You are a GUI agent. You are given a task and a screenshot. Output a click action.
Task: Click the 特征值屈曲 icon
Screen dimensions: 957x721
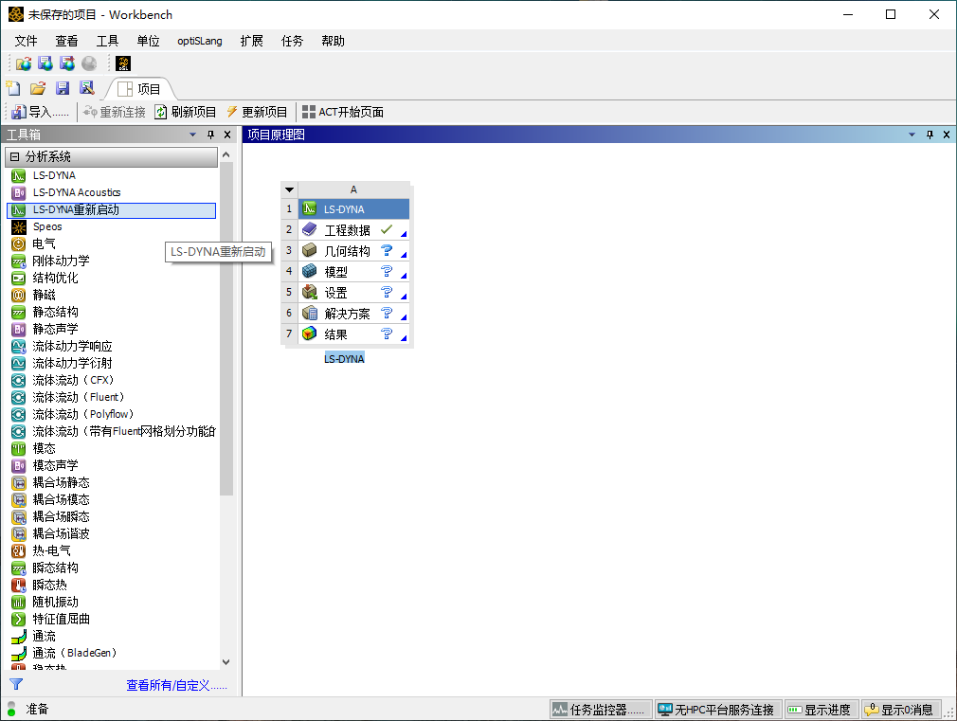pos(19,619)
